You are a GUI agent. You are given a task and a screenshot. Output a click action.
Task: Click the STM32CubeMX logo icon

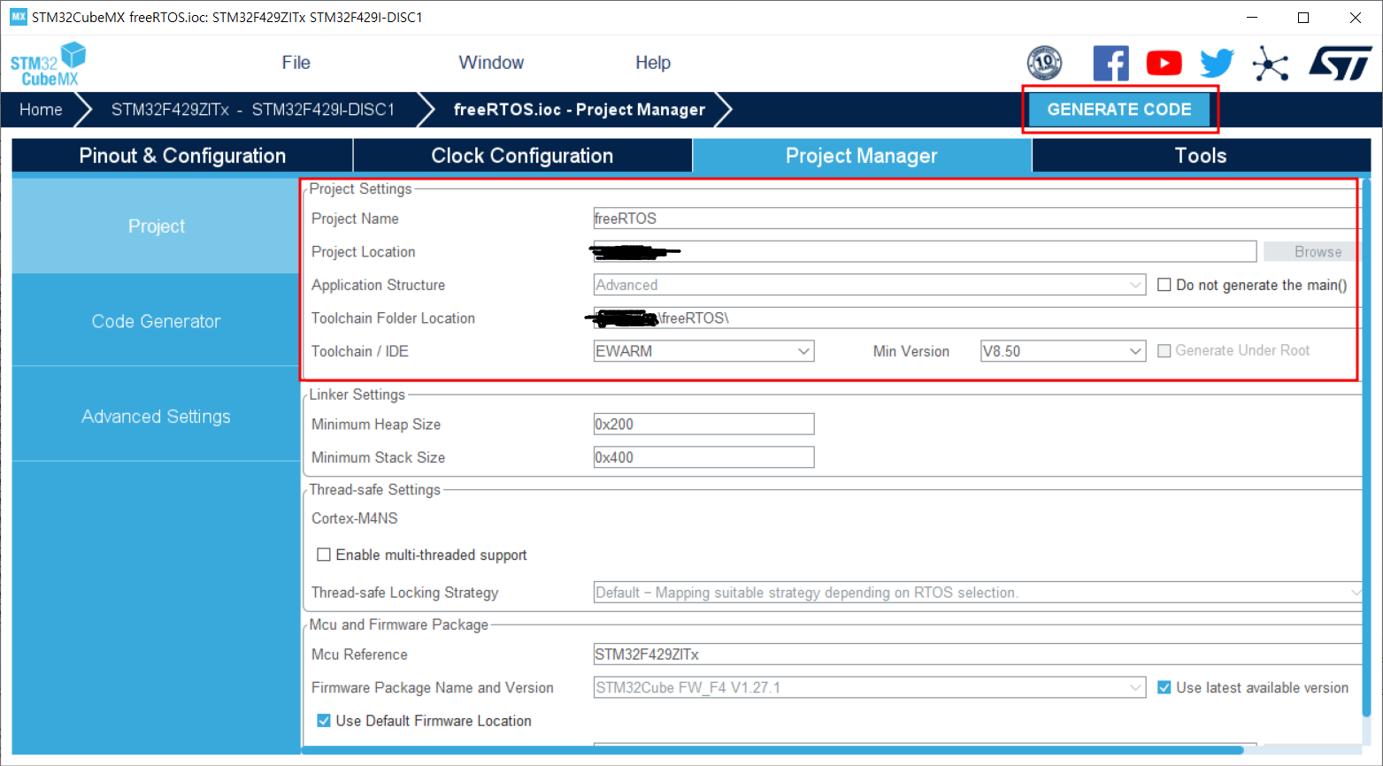[49, 64]
